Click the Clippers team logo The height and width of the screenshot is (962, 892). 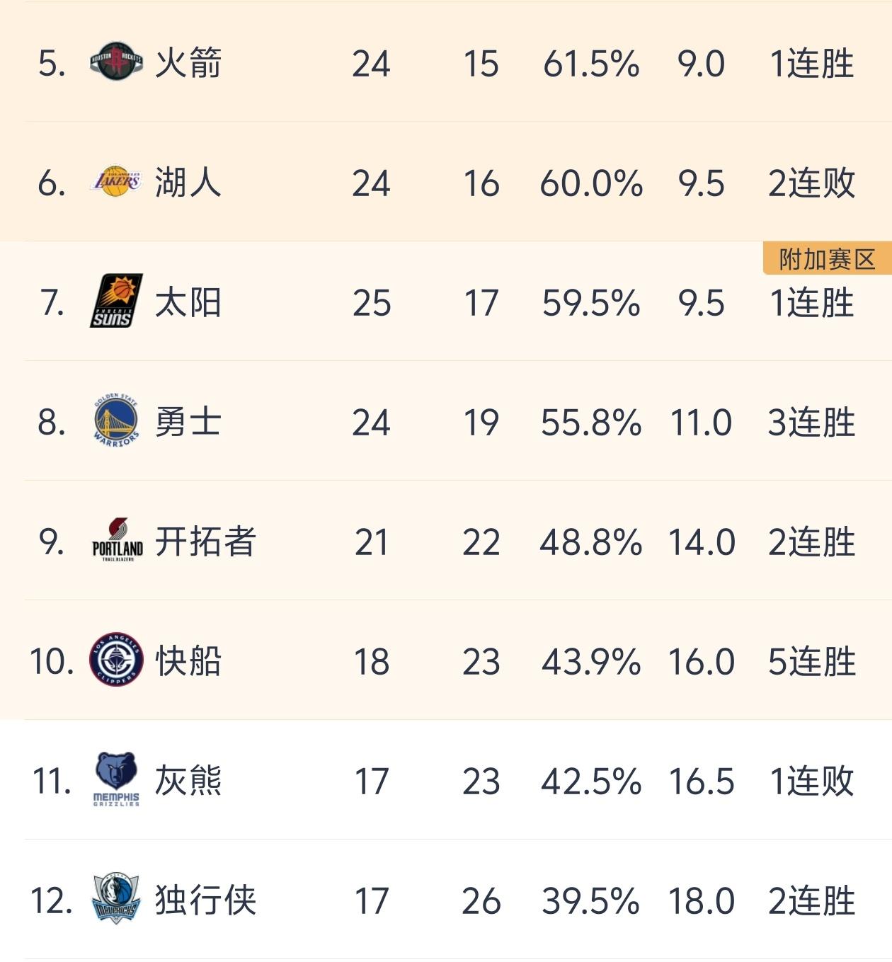point(117,660)
